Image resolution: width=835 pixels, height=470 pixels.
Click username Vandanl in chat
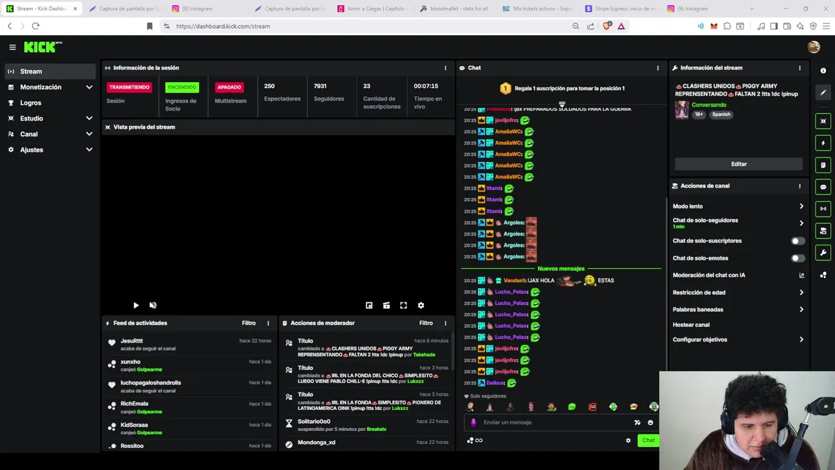pos(513,281)
